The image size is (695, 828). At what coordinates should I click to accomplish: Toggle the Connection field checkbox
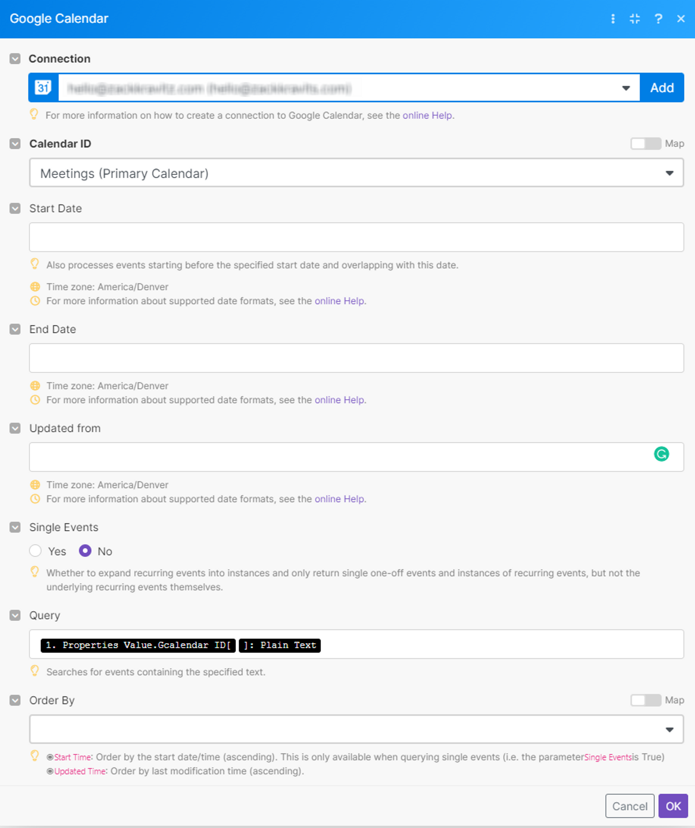click(15, 59)
